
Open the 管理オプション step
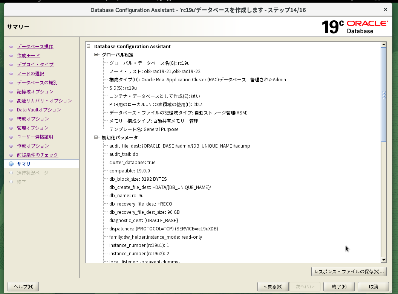pos(33,128)
